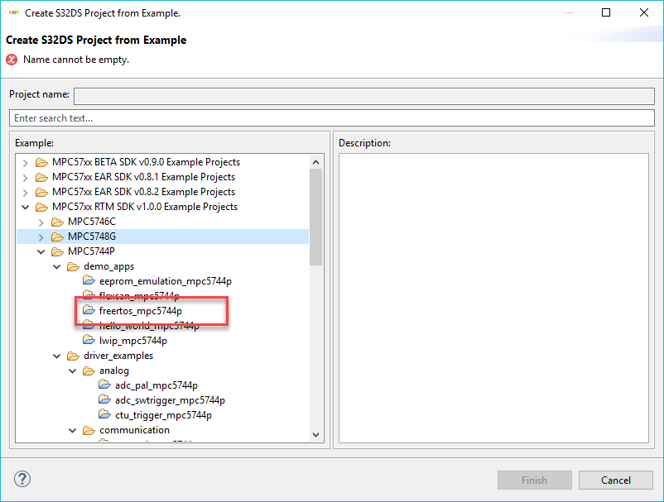Click the MPC57xx EAR SDK v0.8.2 folder icon

pos(41,192)
